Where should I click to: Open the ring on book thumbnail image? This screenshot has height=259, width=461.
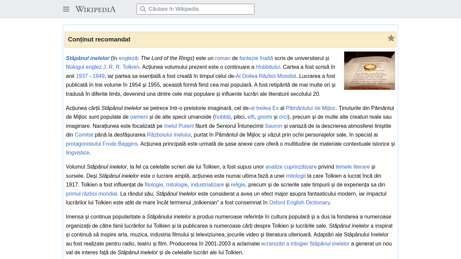coord(370,70)
